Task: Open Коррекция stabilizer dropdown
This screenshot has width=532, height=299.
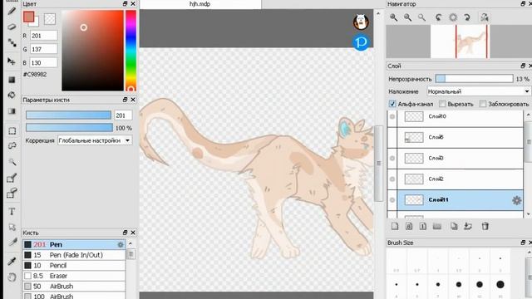Action: pyautogui.click(x=95, y=140)
